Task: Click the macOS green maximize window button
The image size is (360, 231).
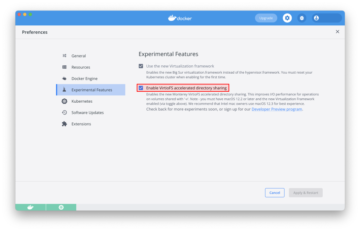Action: 30,15
